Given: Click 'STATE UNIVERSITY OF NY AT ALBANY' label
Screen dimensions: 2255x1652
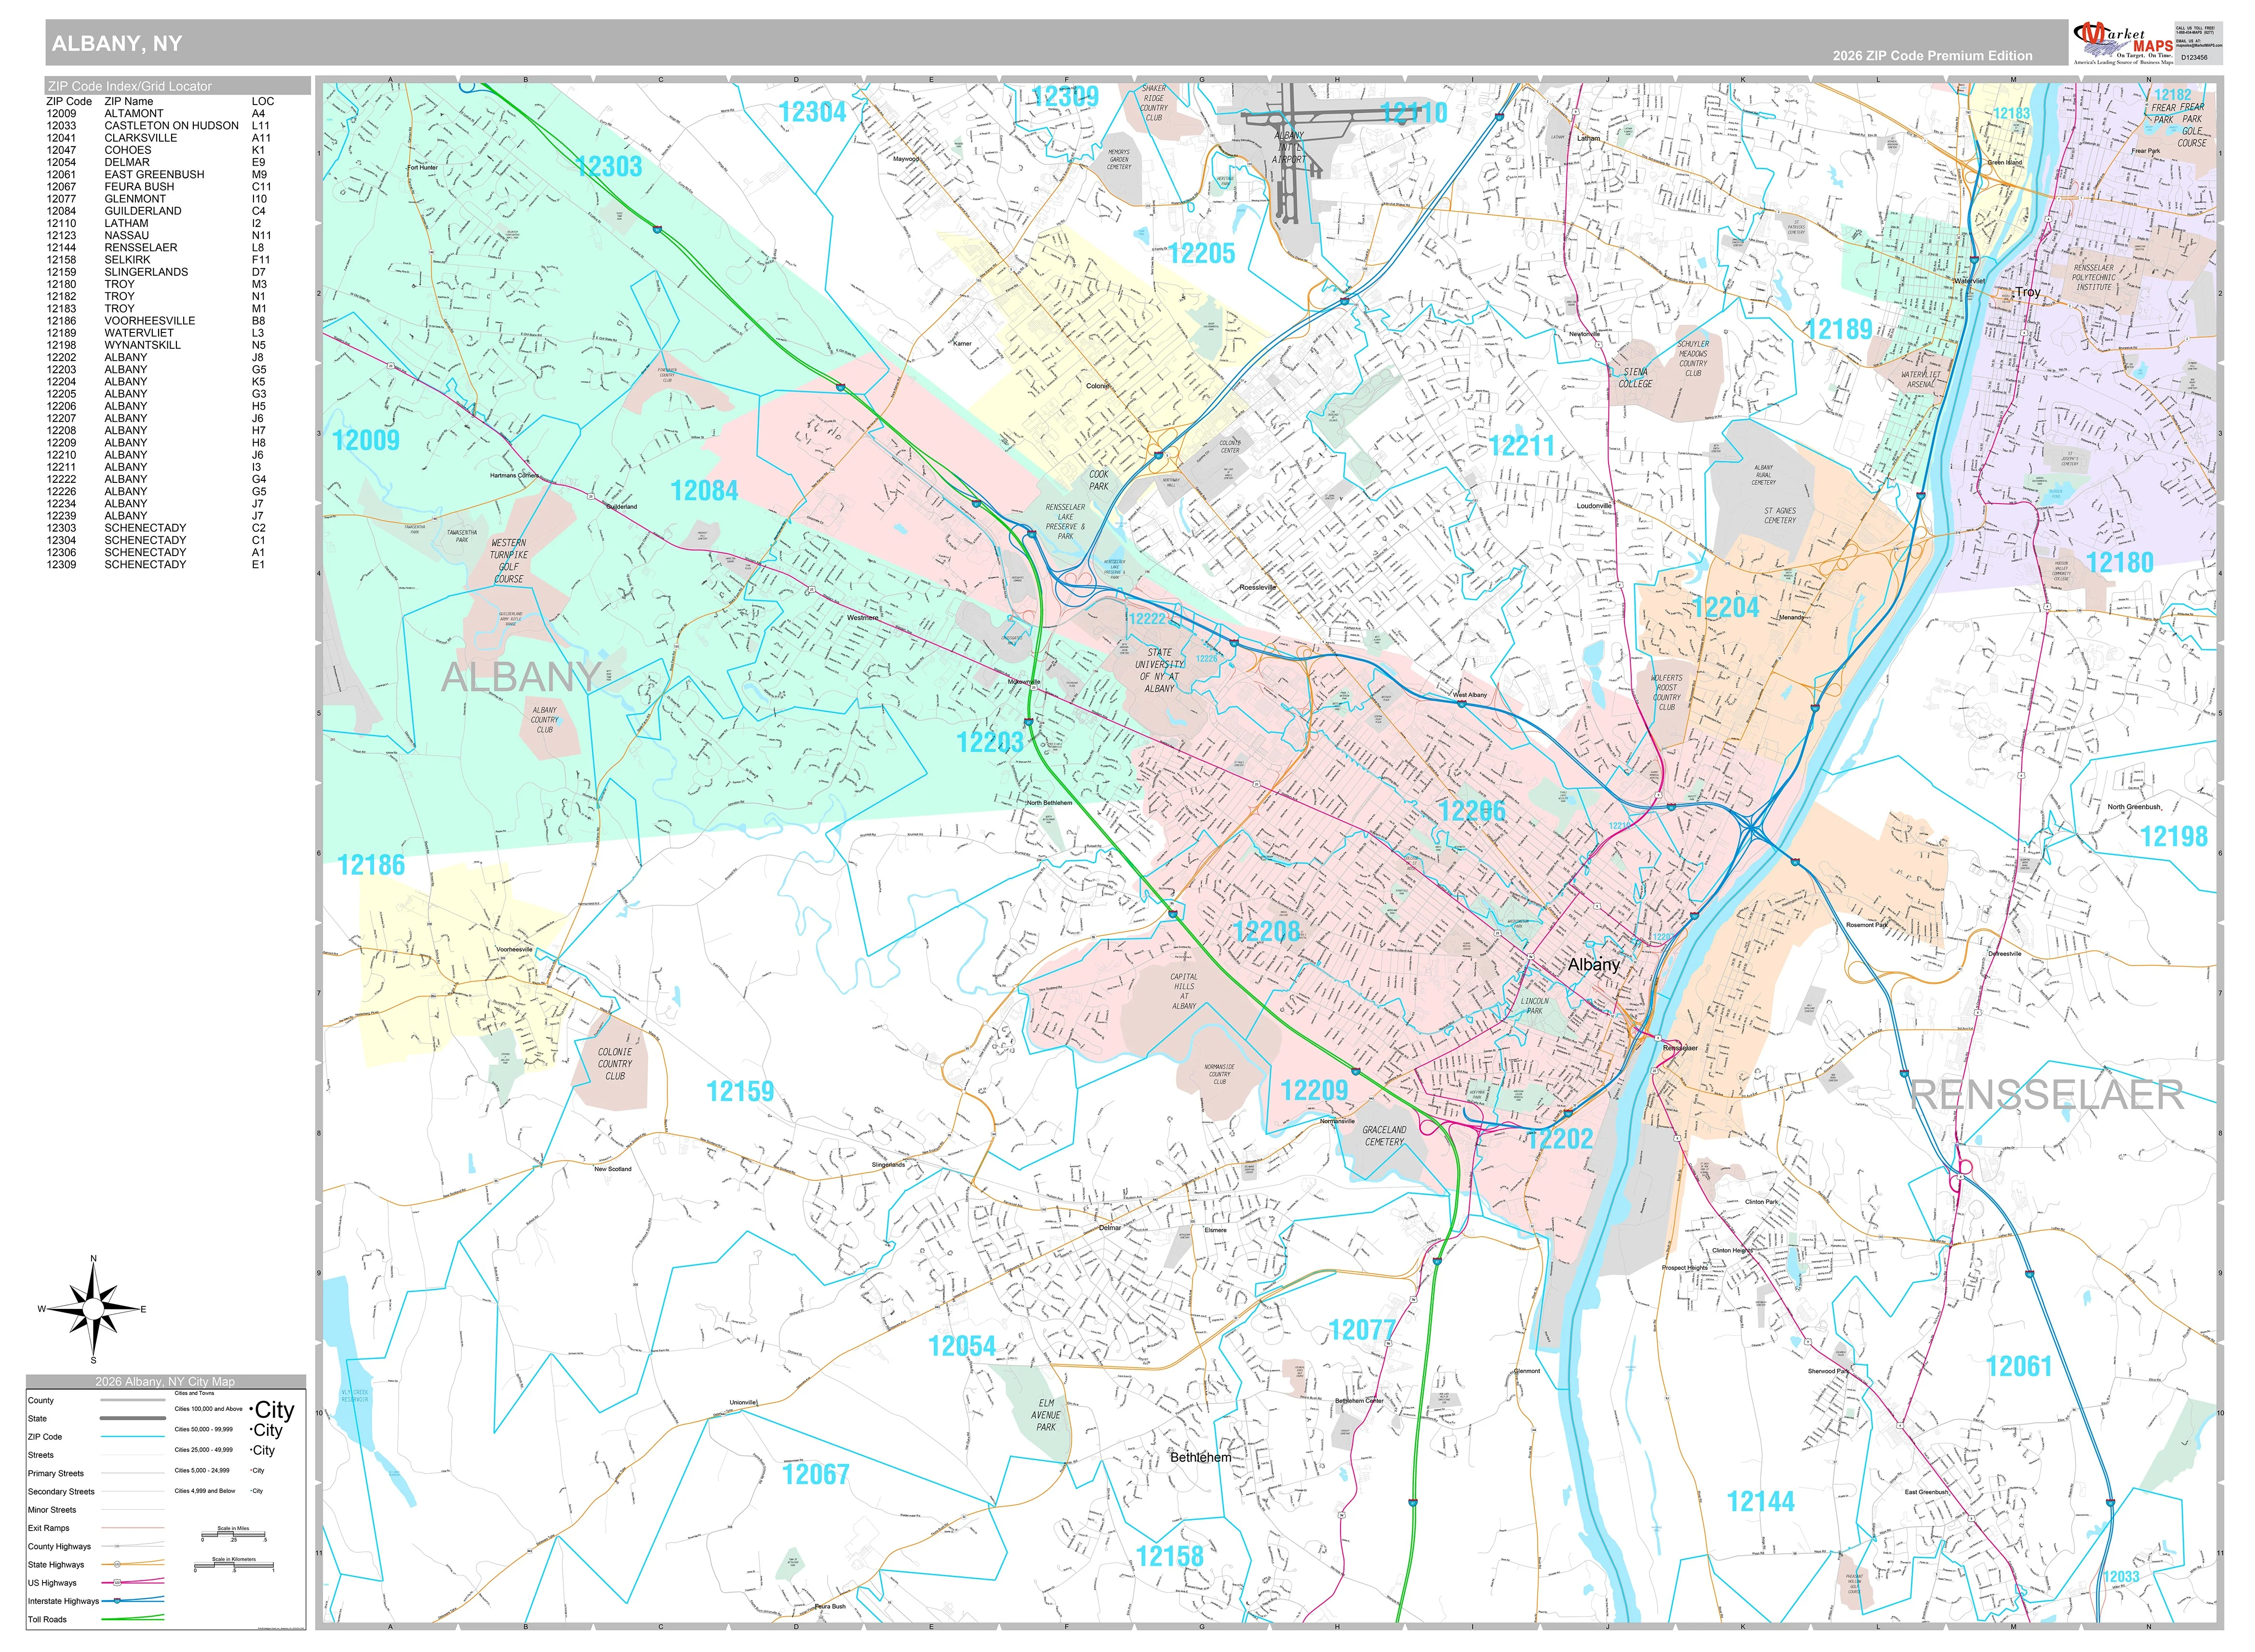Looking at the screenshot, I should click(1160, 671).
